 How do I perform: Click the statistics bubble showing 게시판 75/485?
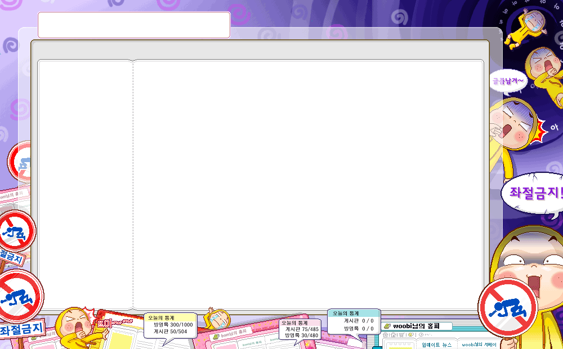point(300,329)
